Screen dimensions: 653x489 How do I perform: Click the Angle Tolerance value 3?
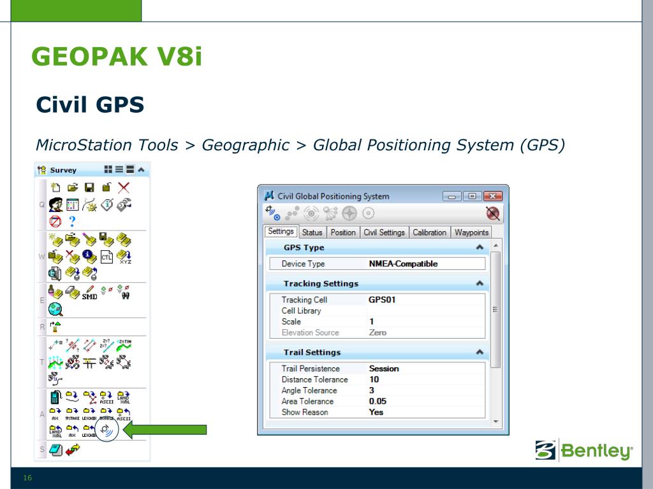click(425, 390)
